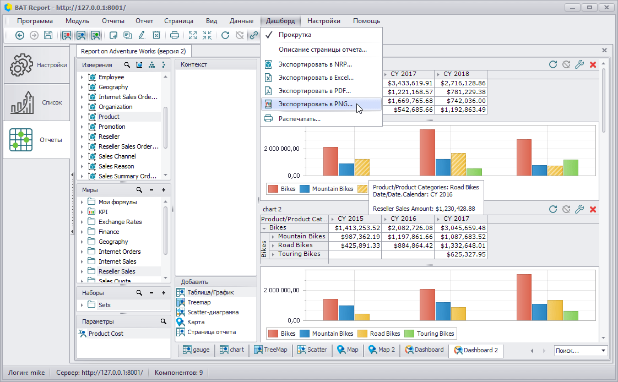
Task: Click the cube icon in the Измерения header
Action: pos(139,64)
